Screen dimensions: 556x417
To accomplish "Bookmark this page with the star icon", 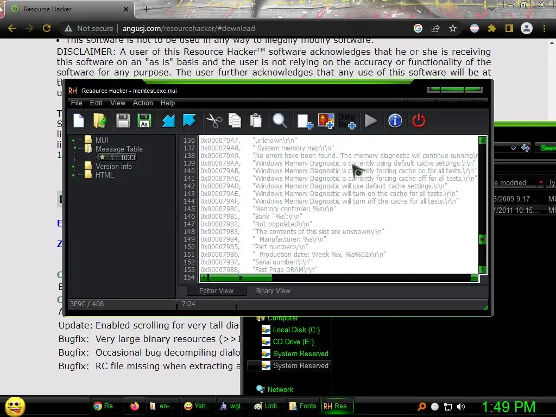I will [453, 28].
